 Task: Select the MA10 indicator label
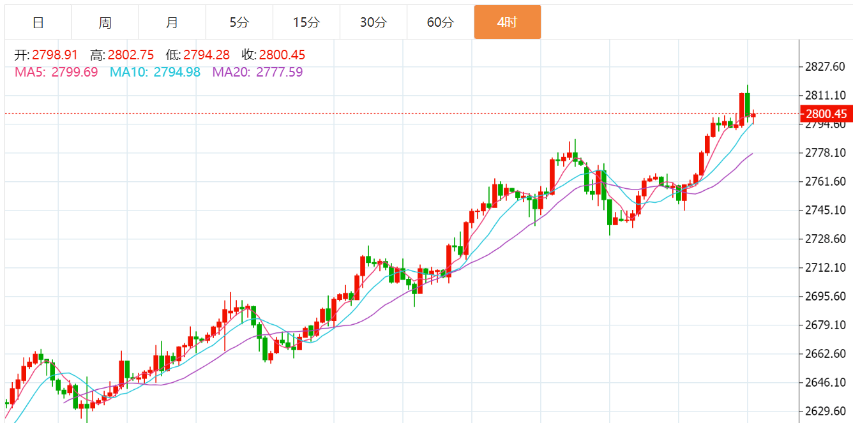point(155,72)
